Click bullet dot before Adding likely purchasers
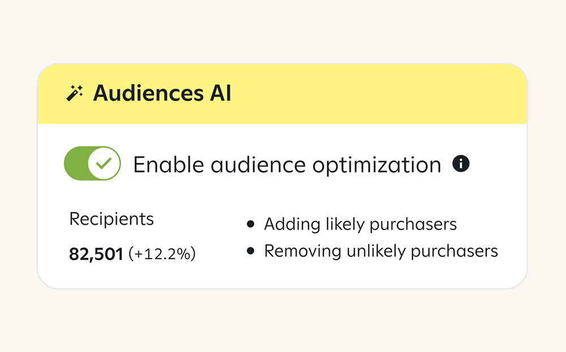This screenshot has height=352, width=566. pyautogui.click(x=250, y=224)
